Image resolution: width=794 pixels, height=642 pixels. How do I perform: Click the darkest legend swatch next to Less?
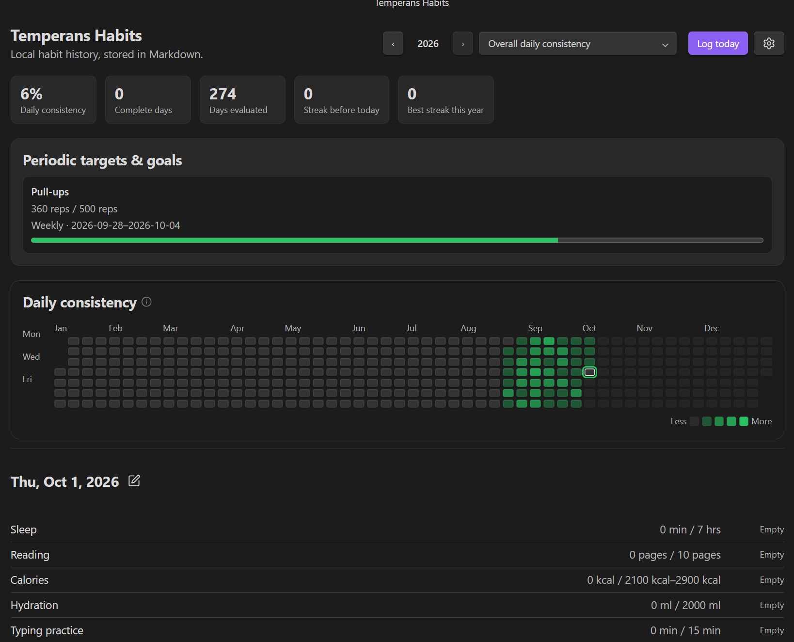pyautogui.click(x=694, y=421)
